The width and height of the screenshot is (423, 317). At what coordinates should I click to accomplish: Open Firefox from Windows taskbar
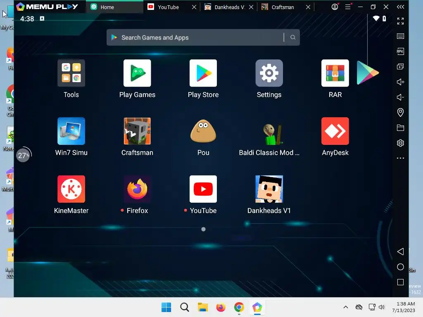tap(221, 307)
